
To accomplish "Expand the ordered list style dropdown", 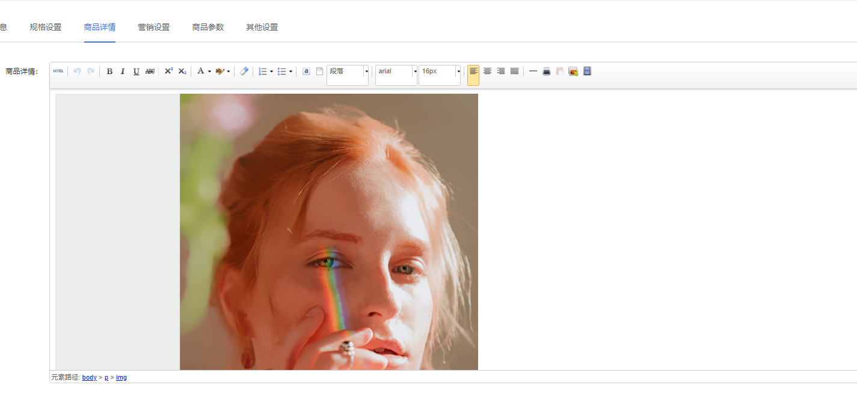I will (x=271, y=71).
